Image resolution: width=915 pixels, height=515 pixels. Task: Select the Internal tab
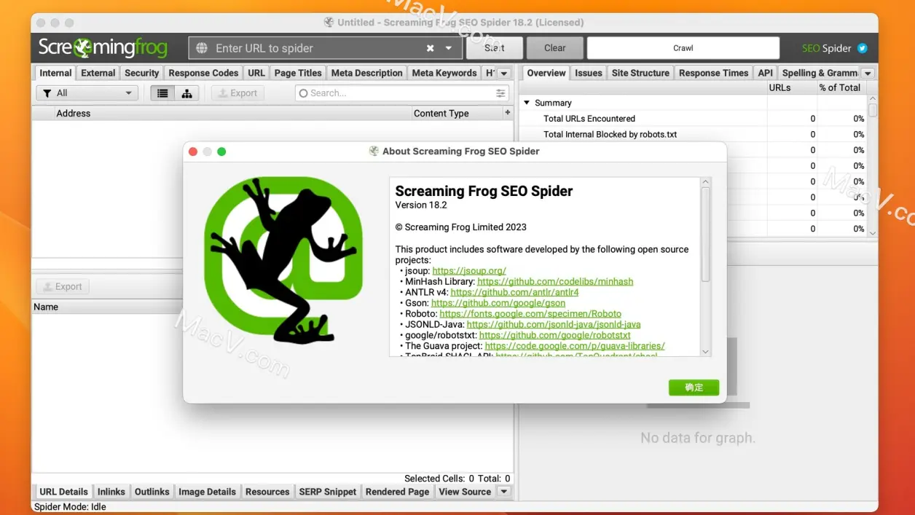pyautogui.click(x=55, y=73)
